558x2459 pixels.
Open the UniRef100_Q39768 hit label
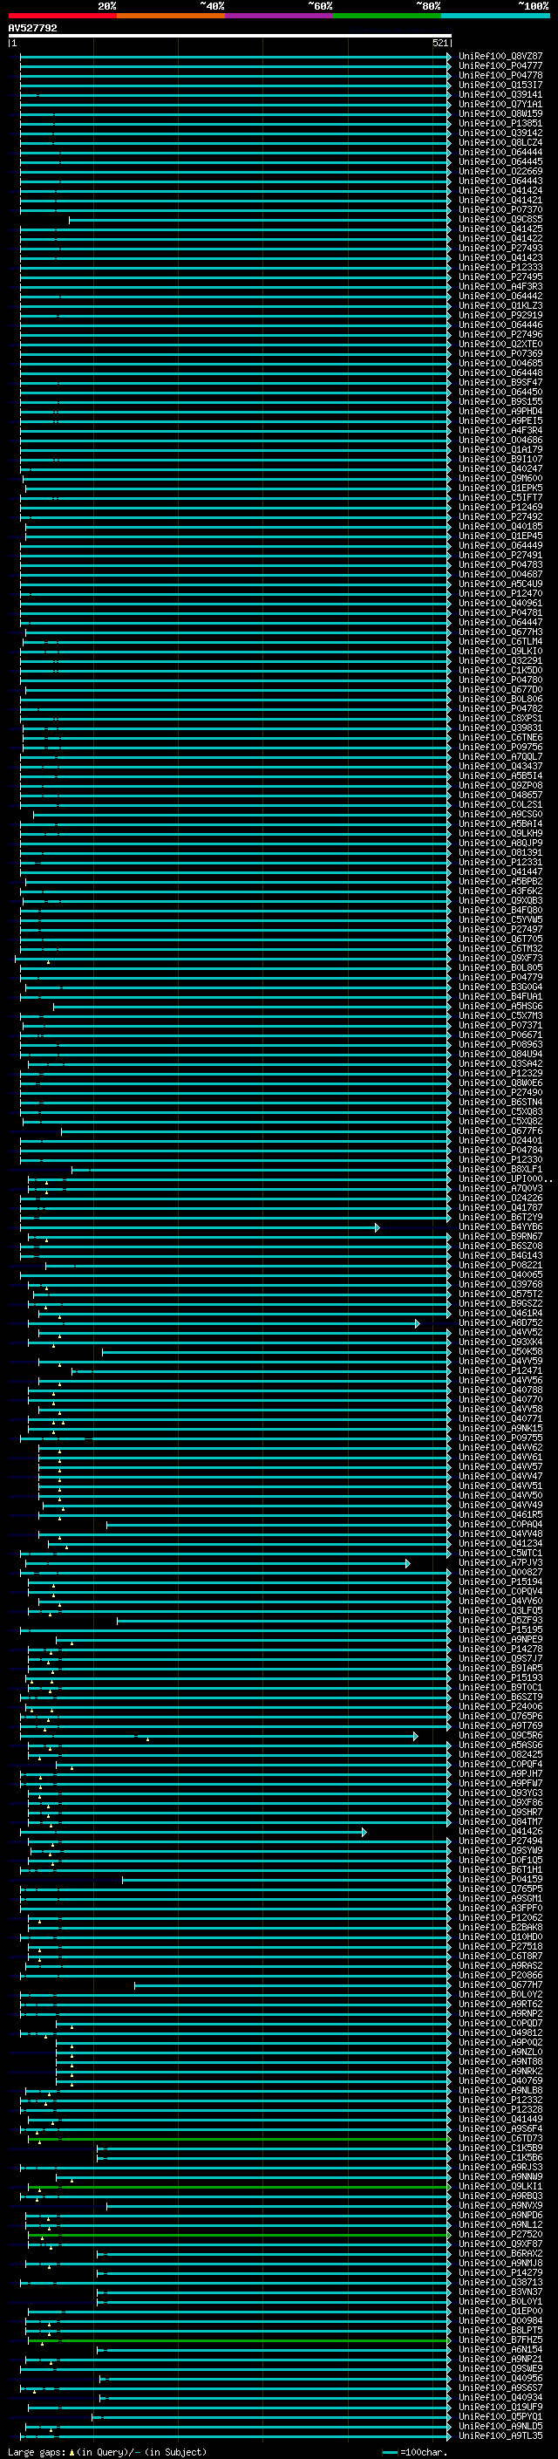click(x=500, y=1285)
